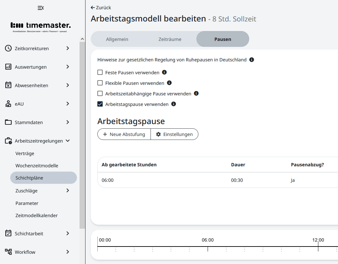The width and height of the screenshot is (338, 264).
Task: Click the eAU sidebar icon
Action: [x=8, y=104]
